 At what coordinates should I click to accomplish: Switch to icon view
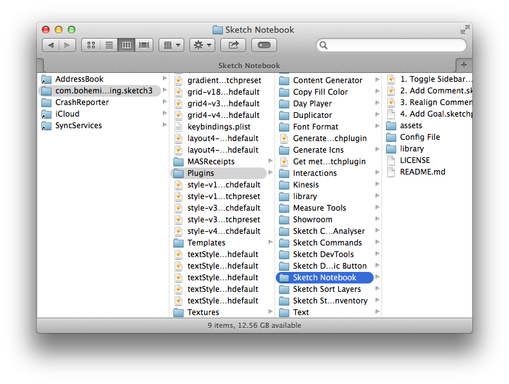pos(91,45)
